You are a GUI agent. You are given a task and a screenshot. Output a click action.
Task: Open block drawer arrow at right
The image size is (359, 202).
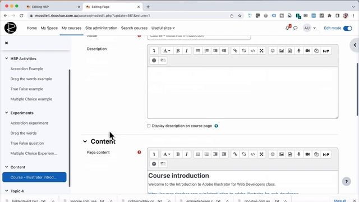click(x=355, y=45)
